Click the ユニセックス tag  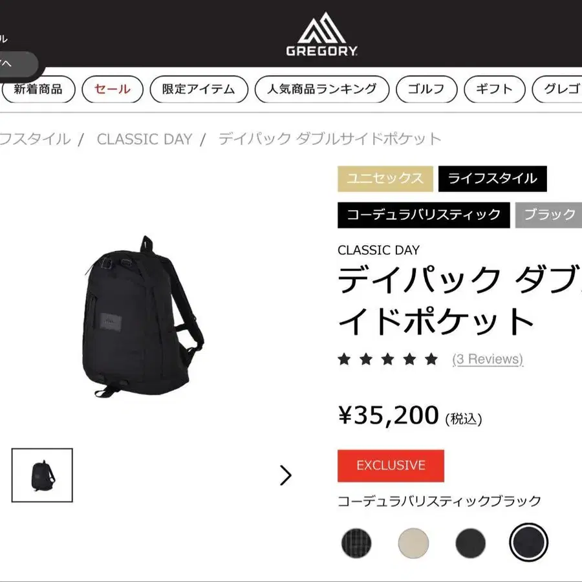385,178
